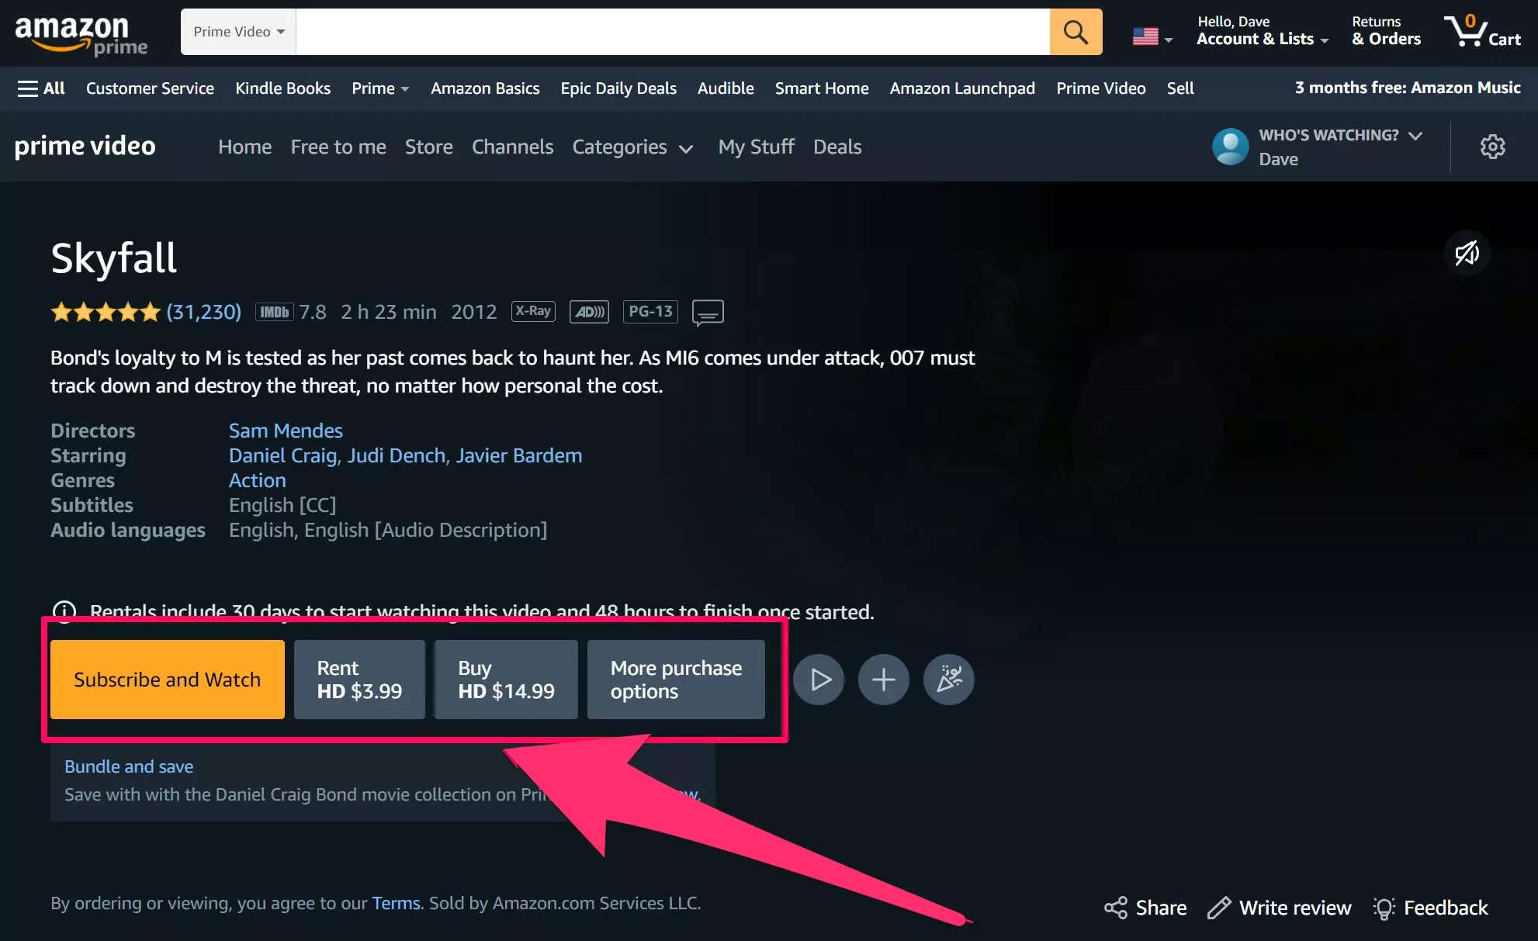Image resolution: width=1538 pixels, height=941 pixels.
Task: Click the subtitles/closed caption icon
Action: pyautogui.click(x=708, y=311)
